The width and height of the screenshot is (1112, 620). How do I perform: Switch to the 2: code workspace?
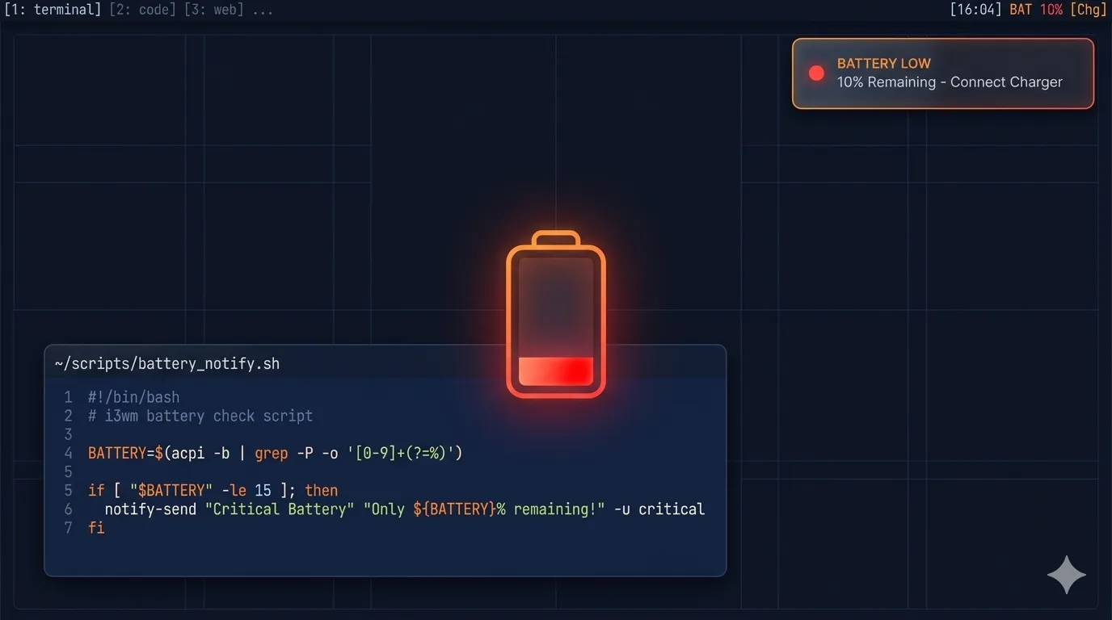141,10
